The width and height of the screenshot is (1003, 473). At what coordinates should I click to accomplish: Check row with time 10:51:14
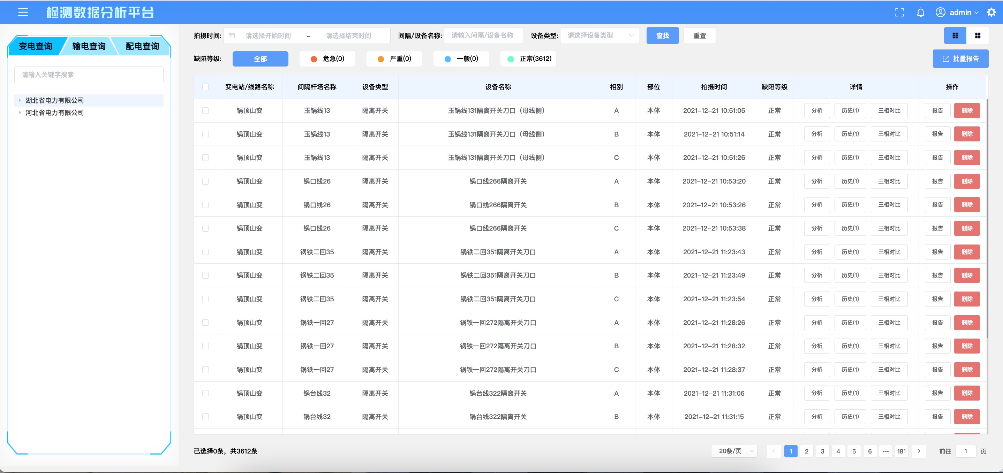coord(205,134)
